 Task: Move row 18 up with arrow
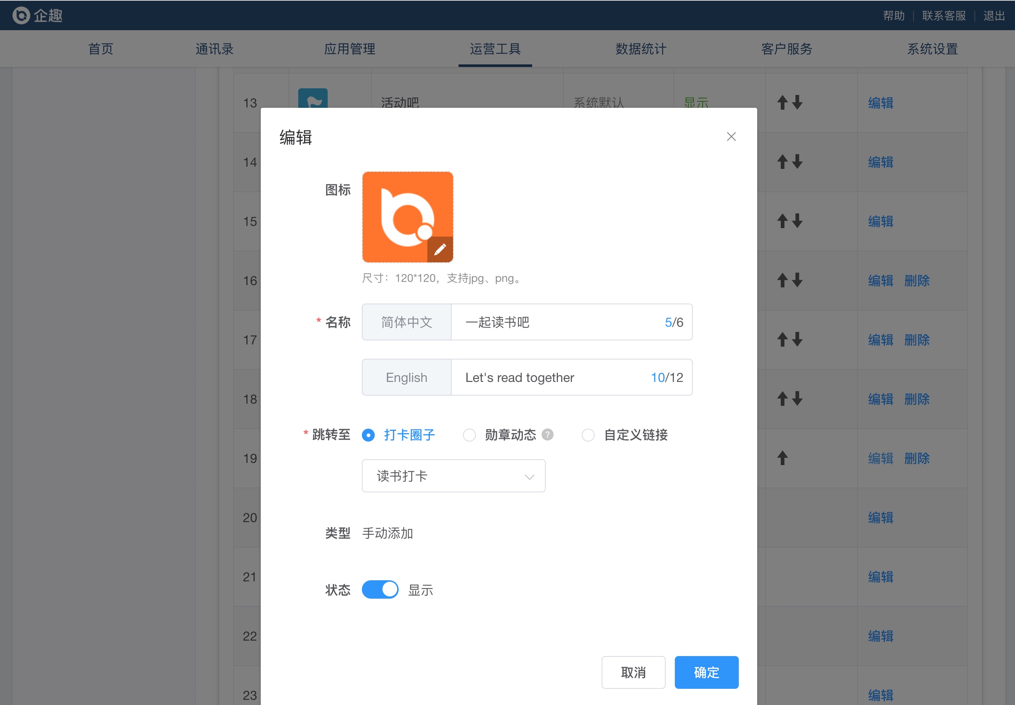tap(782, 399)
